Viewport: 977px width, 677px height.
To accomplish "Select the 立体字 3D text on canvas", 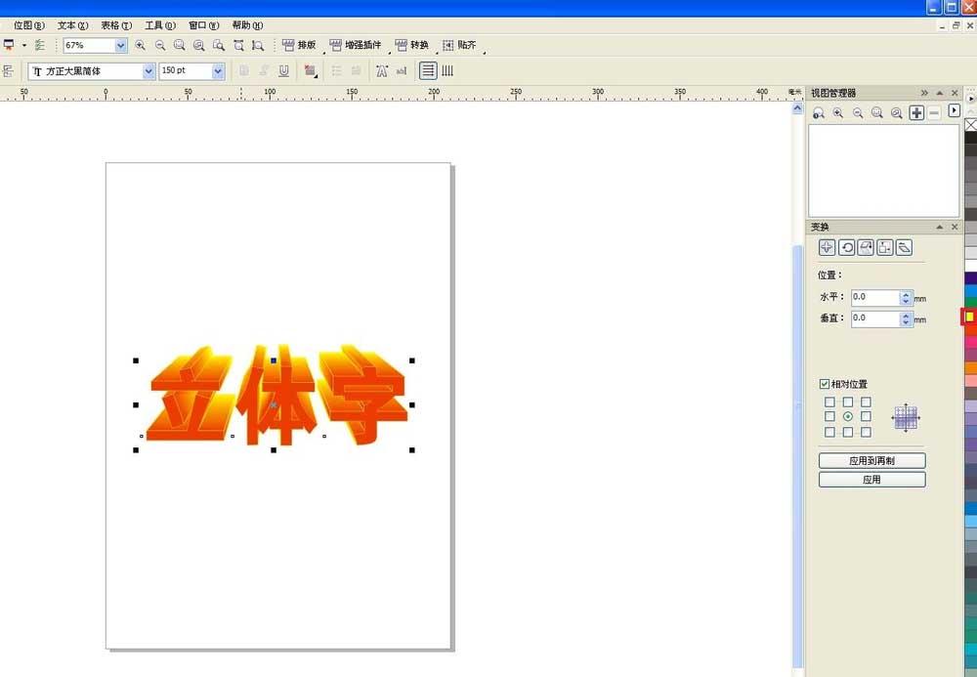I will pyautogui.click(x=276, y=396).
